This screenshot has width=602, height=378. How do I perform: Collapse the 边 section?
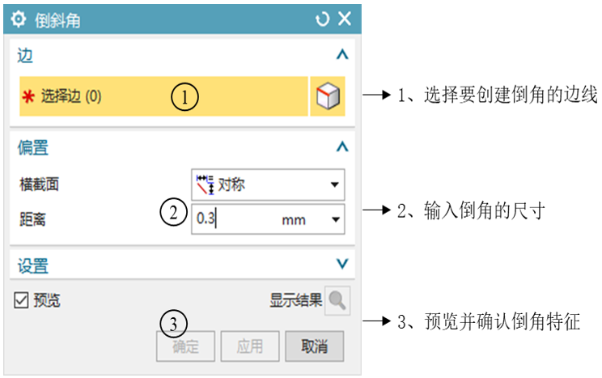pyautogui.click(x=341, y=55)
